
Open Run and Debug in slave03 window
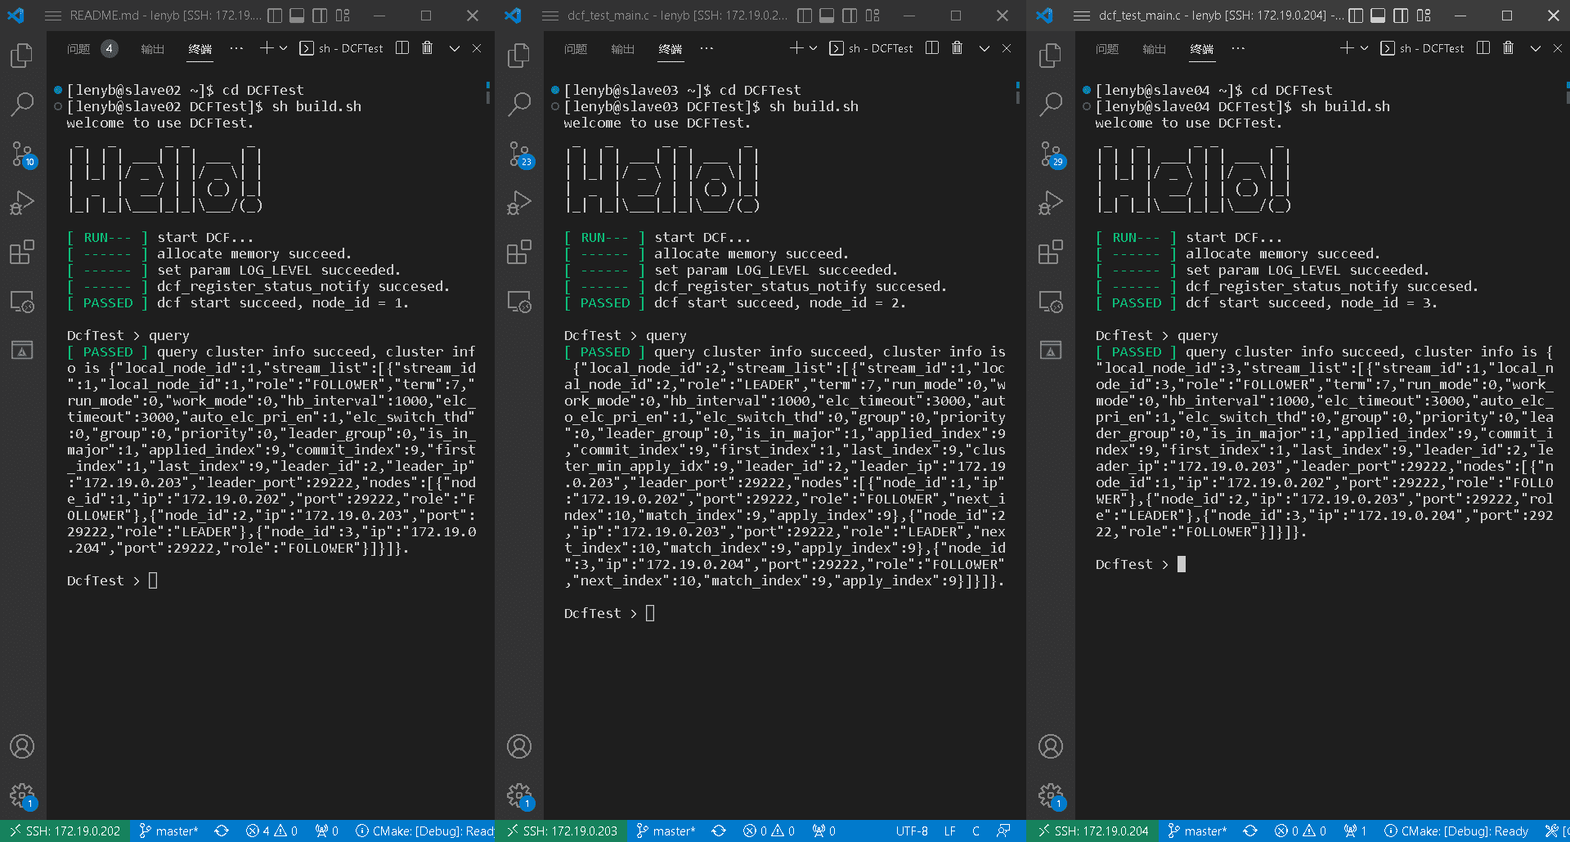pyautogui.click(x=519, y=203)
